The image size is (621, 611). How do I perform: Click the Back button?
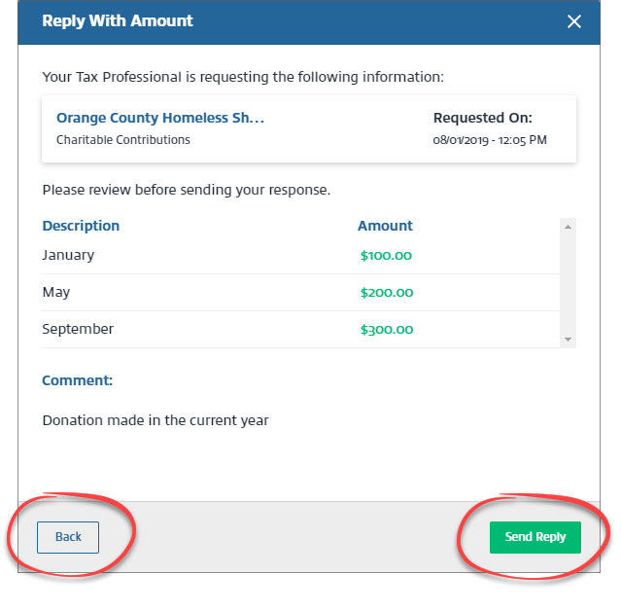[x=68, y=537]
